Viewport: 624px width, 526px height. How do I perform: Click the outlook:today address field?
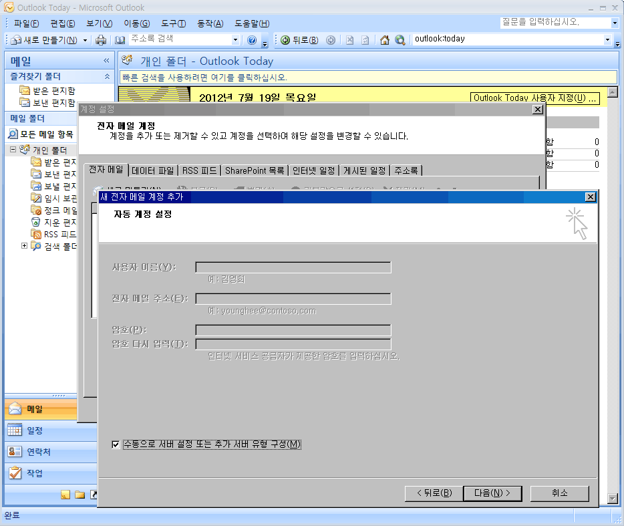click(x=508, y=39)
